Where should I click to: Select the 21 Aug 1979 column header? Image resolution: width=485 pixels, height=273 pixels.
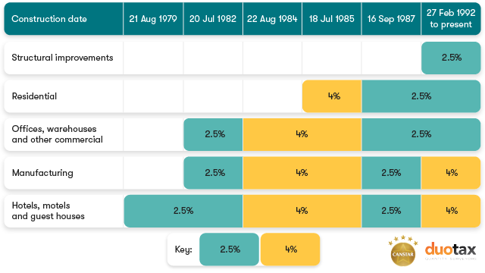coord(153,19)
